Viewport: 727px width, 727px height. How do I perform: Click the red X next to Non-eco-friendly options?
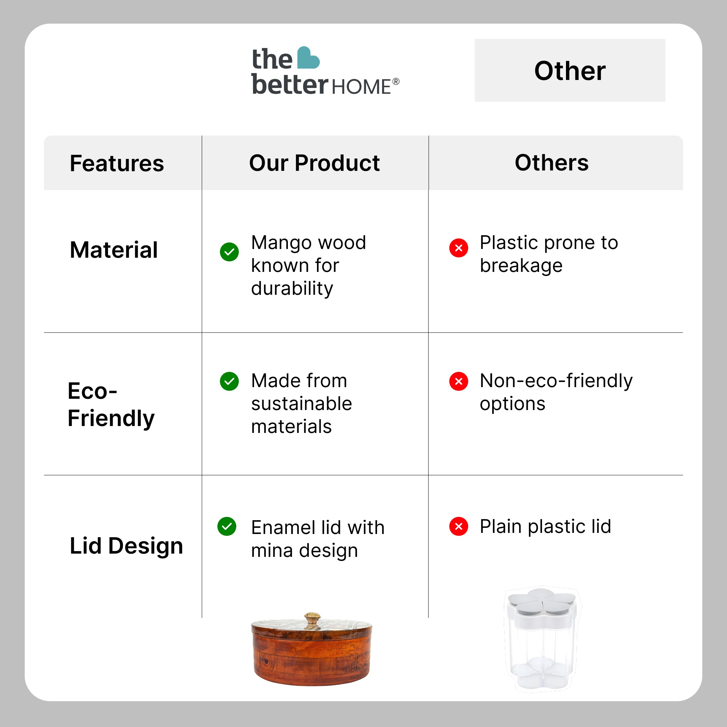[459, 381]
